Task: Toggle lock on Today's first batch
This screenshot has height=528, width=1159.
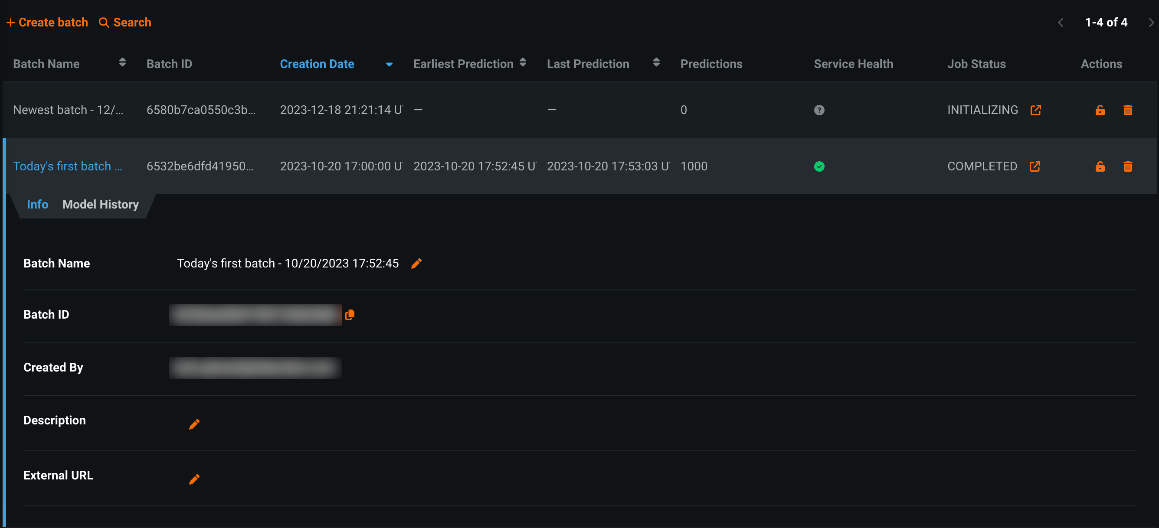Action: pyautogui.click(x=1100, y=166)
